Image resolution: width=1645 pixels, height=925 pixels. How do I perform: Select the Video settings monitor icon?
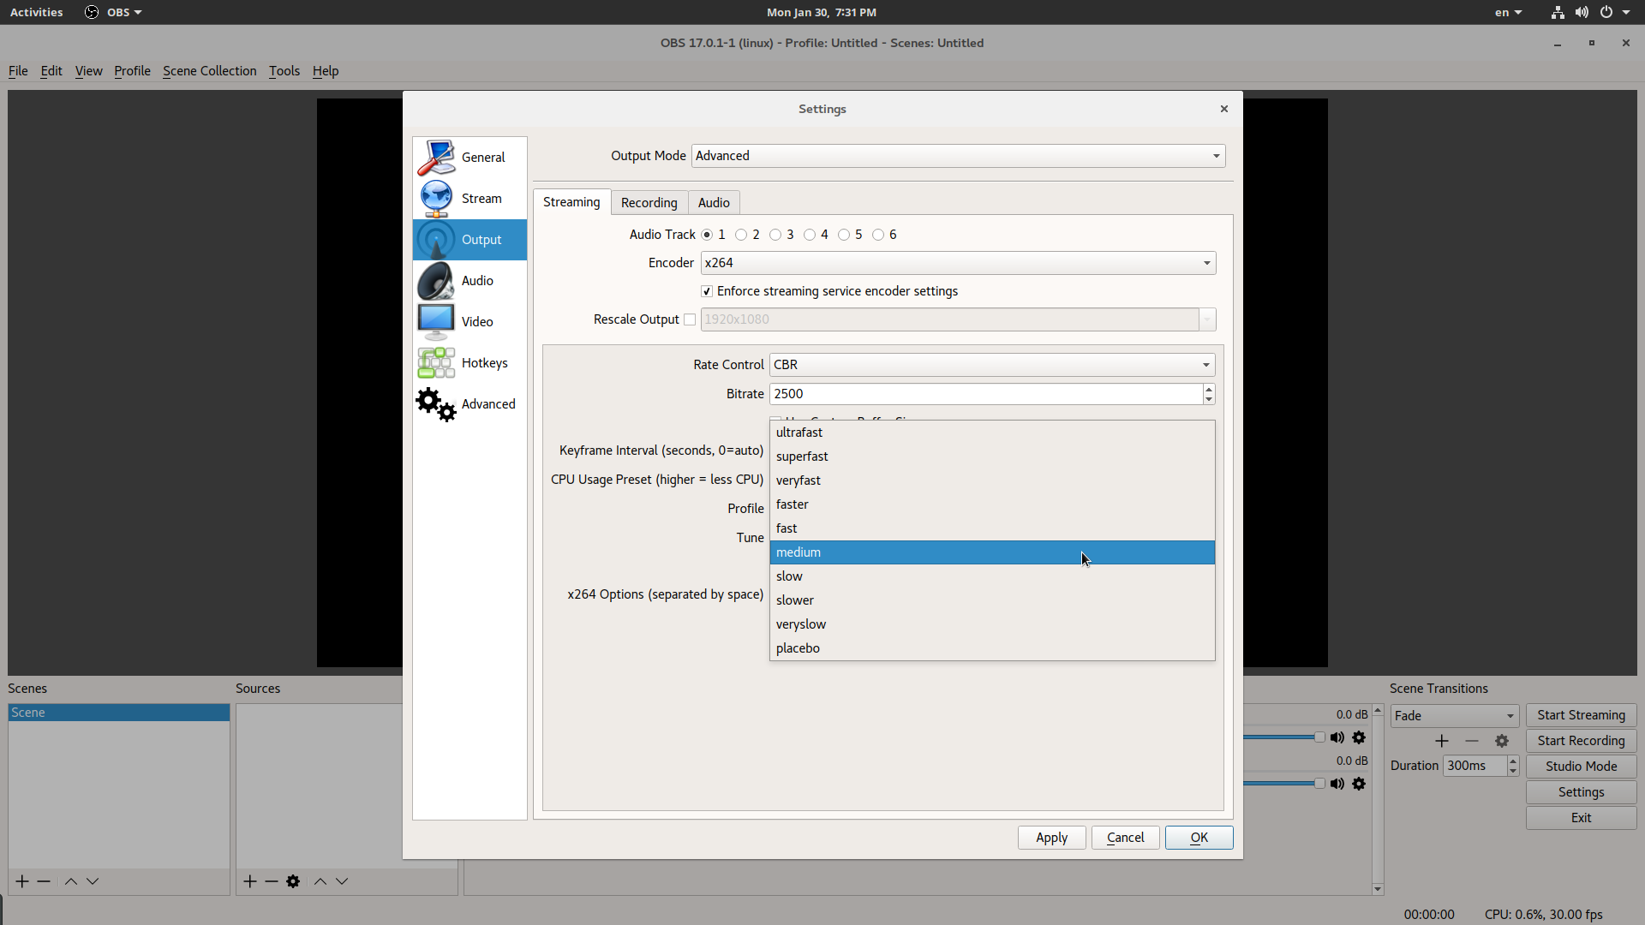click(436, 322)
